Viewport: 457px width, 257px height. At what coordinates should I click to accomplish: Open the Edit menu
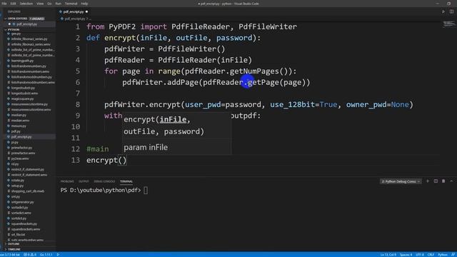pyautogui.click(x=13, y=4)
